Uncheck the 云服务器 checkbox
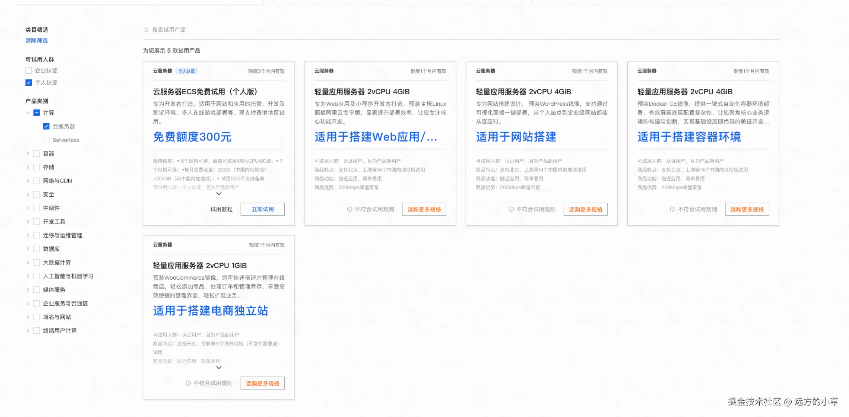The width and height of the screenshot is (849, 417). 46,126
